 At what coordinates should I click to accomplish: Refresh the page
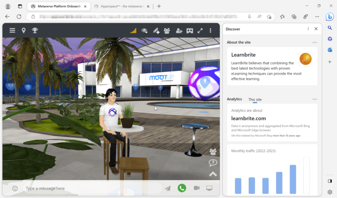pos(19,17)
